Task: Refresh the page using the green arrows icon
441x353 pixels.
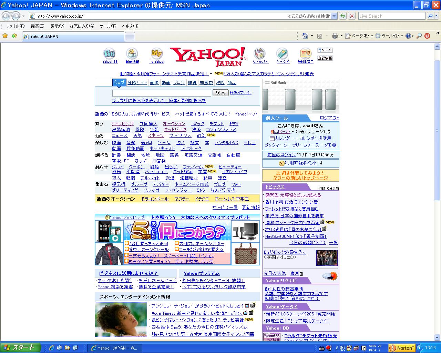Action: pyautogui.click(x=343, y=16)
